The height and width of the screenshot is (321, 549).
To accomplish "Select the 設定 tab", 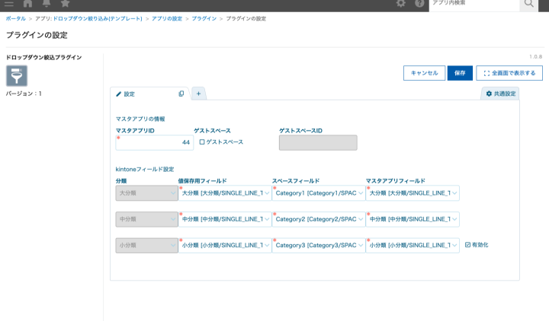I will 137,94.
